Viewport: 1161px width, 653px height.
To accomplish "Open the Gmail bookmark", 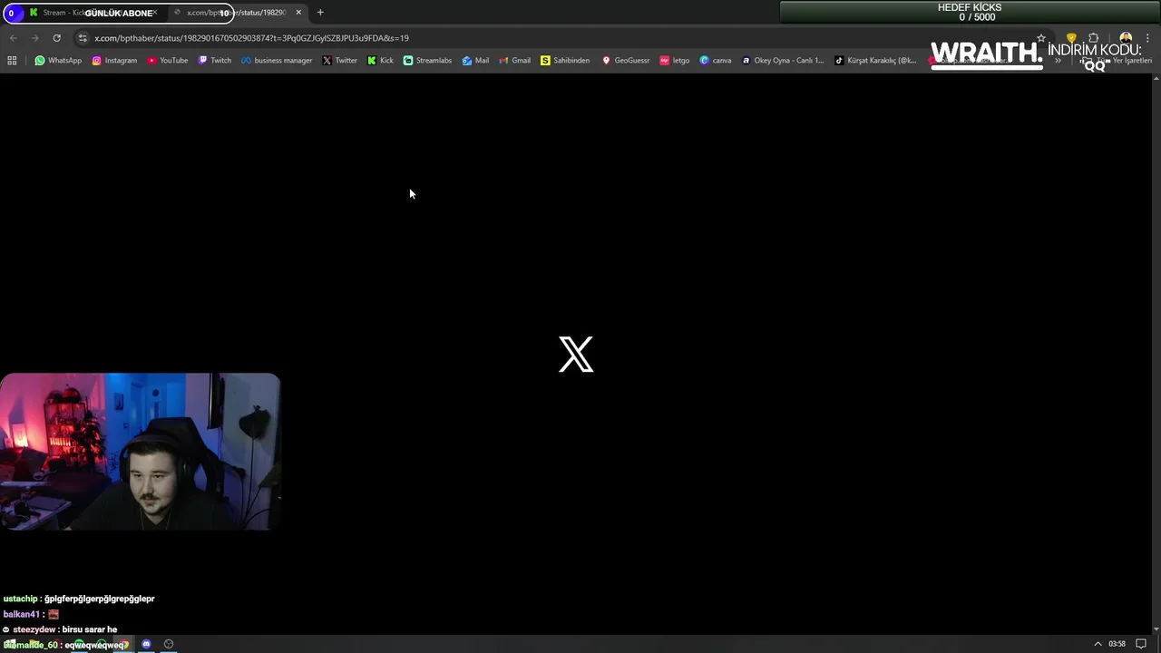I will (514, 61).
